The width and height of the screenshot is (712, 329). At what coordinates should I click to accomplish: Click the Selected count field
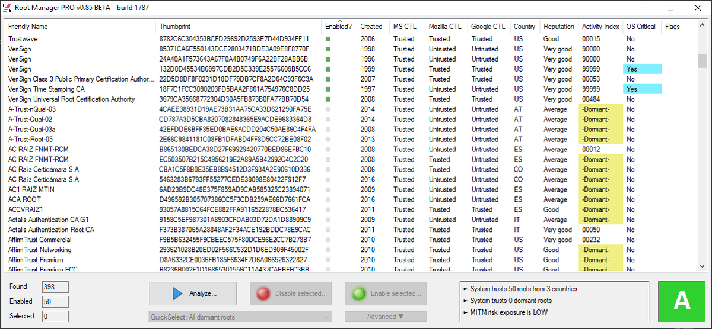(55, 317)
